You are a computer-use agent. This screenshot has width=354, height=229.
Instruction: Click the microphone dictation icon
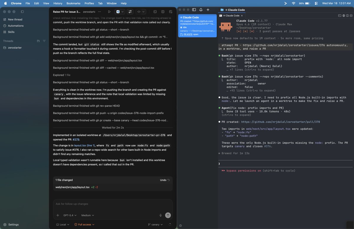point(160,215)
